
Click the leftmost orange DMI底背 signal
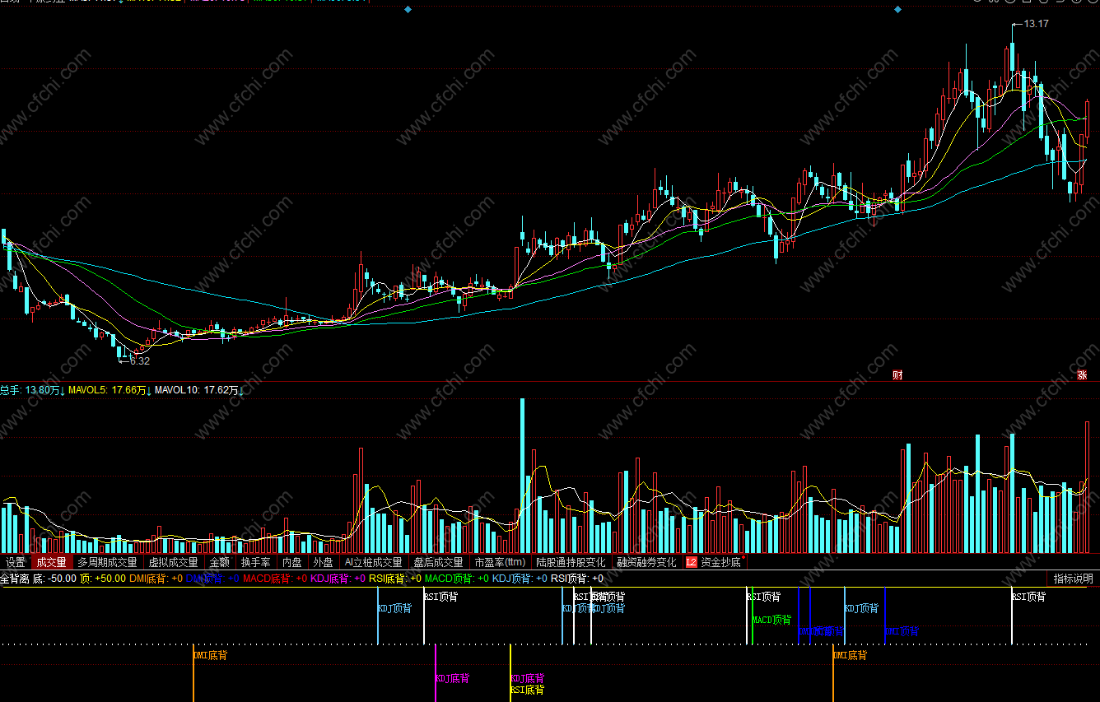[210, 656]
